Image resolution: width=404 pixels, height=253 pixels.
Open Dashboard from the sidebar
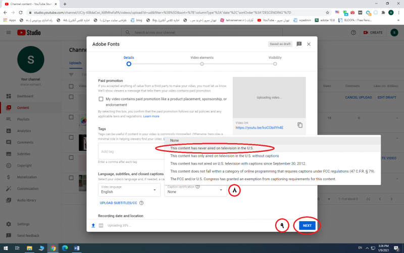point(25,96)
